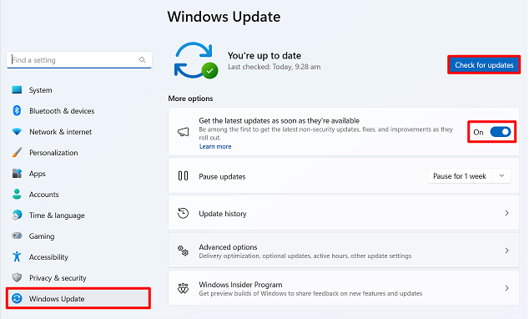The height and width of the screenshot is (319, 529).
Task: Select Windows Update in the sidebar
Action: click(x=78, y=298)
